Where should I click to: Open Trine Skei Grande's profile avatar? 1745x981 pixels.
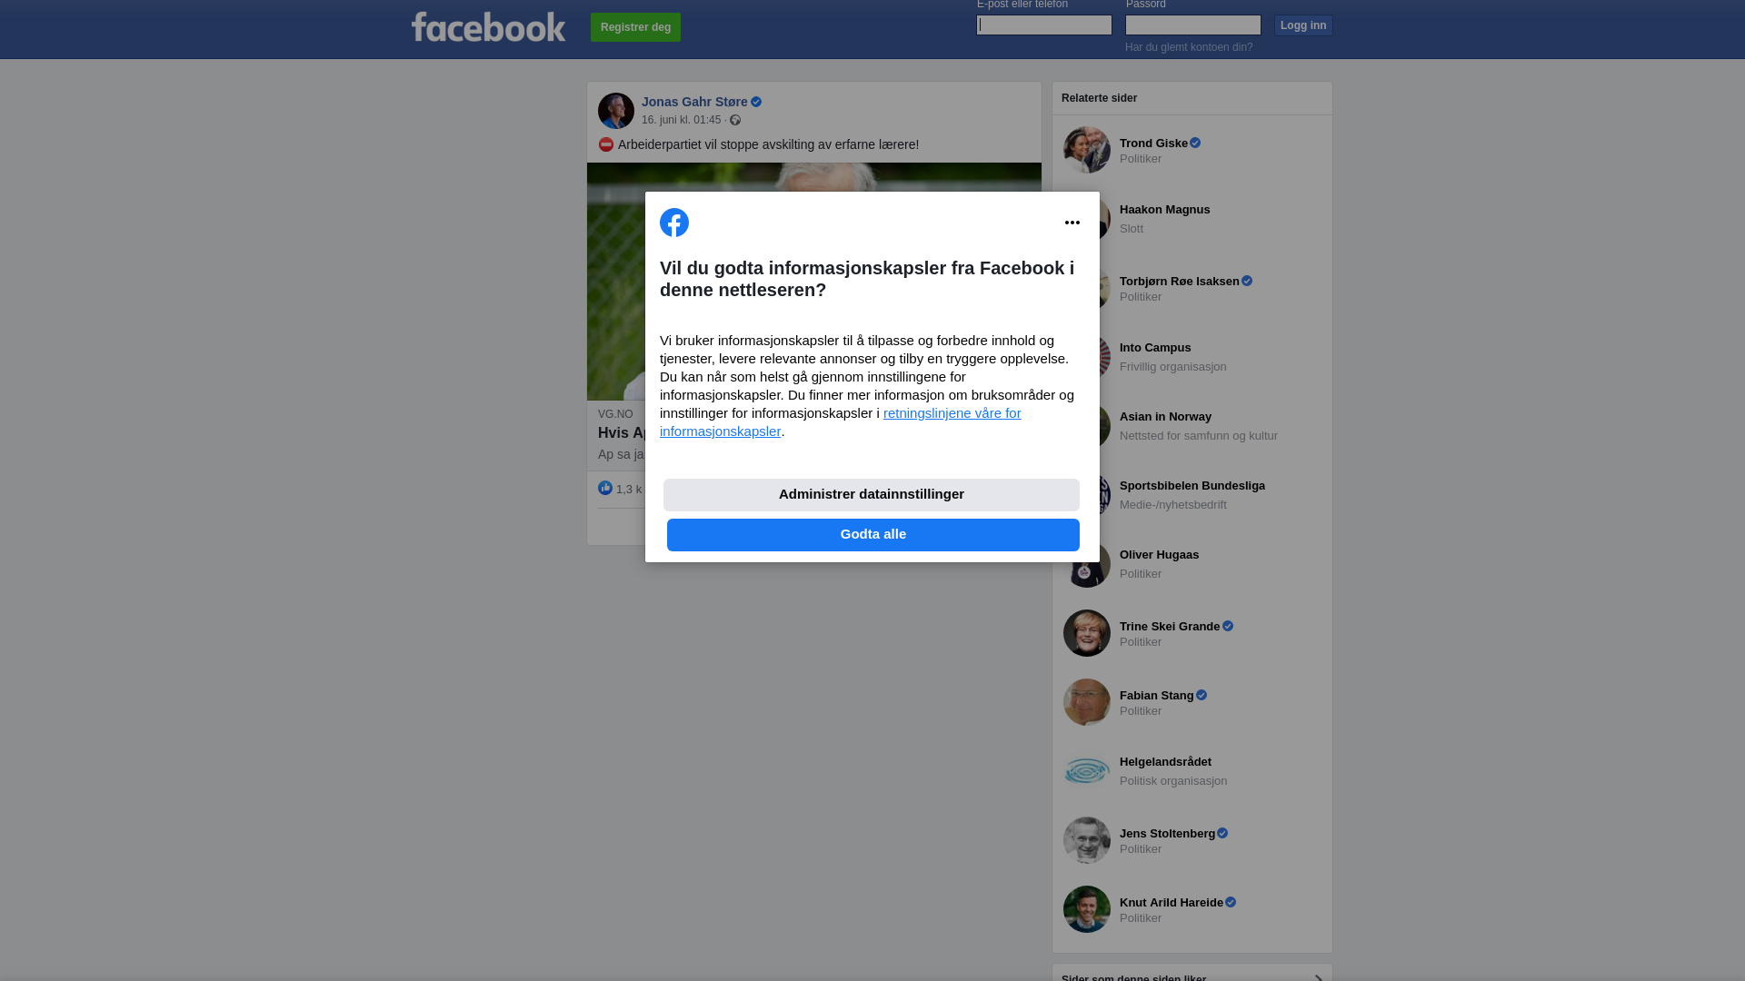(x=1087, y=633)
